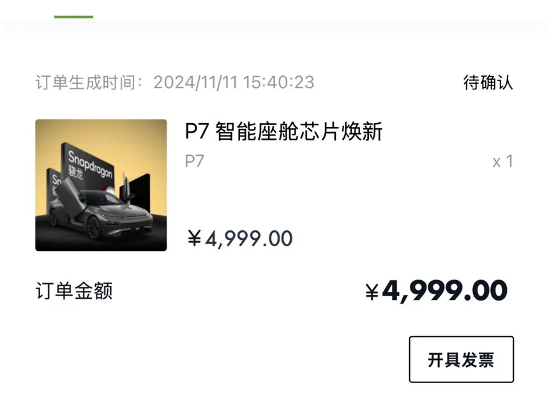The image size is (549, 411).
Task: Tap the yen symbol beside the bold total
Action: (x=372, y=292)
